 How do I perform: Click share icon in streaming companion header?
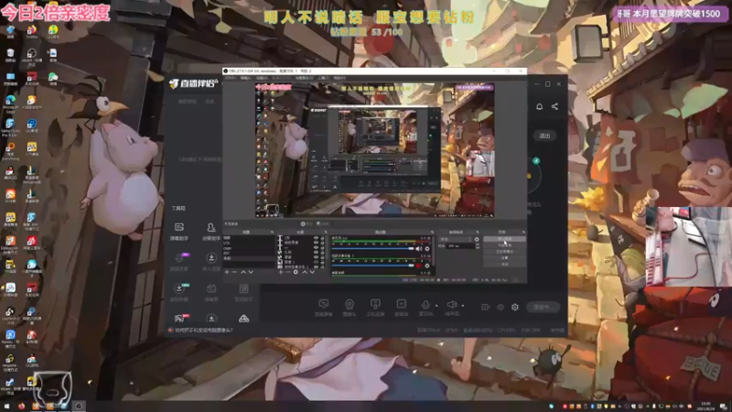click(554, 106)
